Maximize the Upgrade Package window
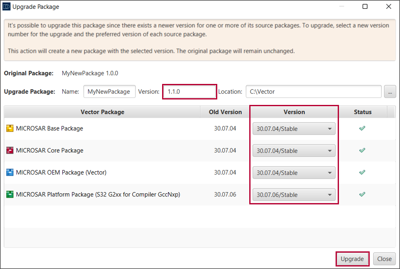 [365, 6]
